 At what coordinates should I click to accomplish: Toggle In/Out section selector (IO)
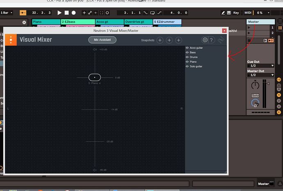click(279, 79)
